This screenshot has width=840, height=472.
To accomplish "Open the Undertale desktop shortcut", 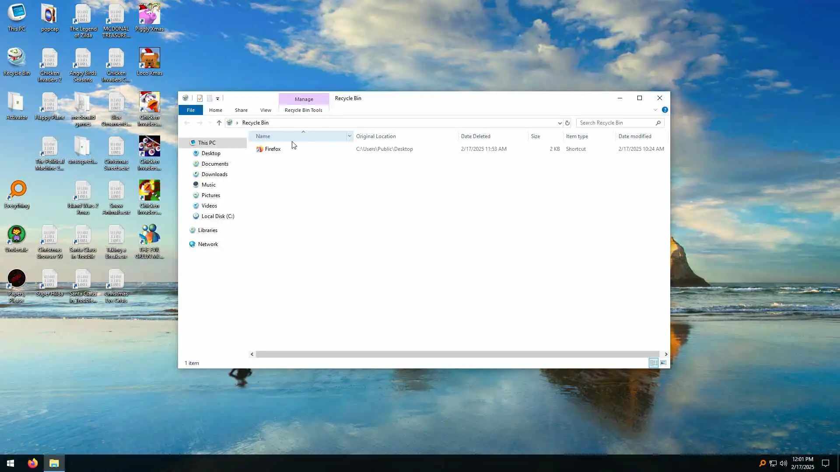I will (17, 239).
